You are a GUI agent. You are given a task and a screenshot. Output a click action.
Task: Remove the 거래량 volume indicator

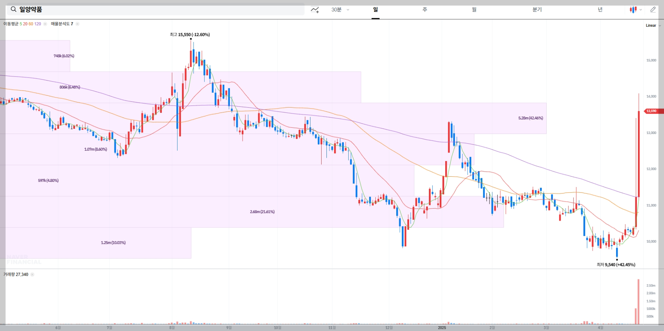(32, 275)
